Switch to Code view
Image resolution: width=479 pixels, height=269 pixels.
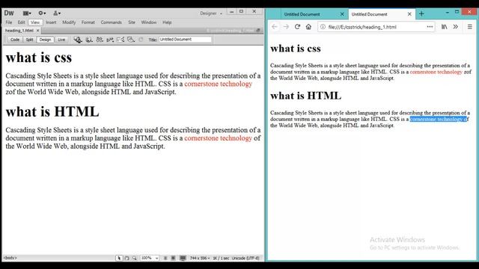15,40
